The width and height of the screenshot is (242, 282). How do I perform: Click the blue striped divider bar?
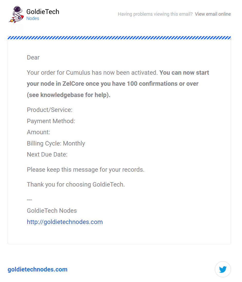119,37
